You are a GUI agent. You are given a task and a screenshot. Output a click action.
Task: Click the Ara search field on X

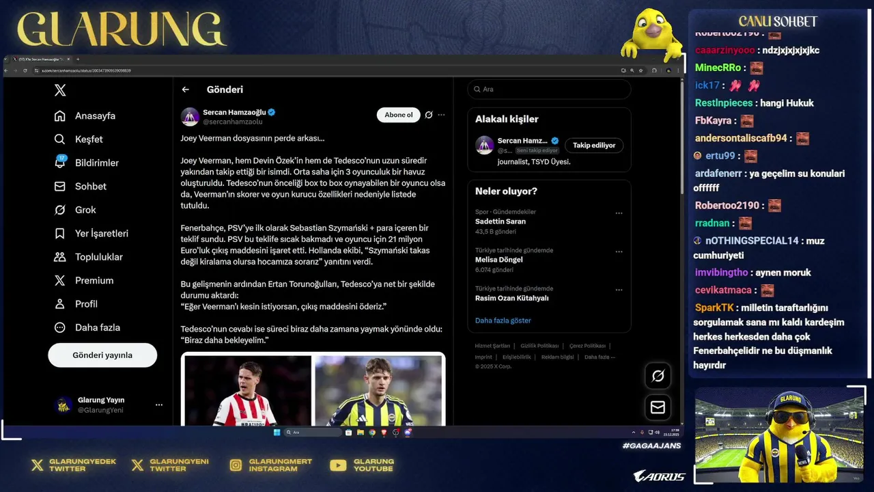pos(549,90)
